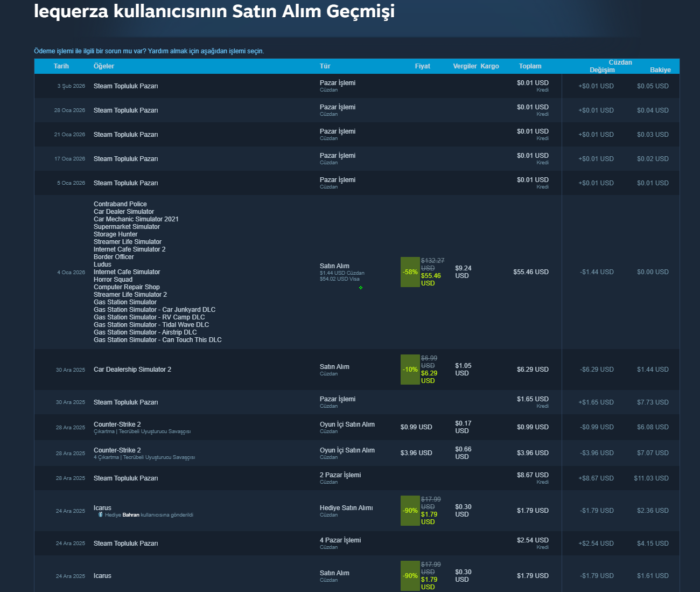Click the Tür column header
Image resolution: width=700 pixels, height=592 pixels.
coord(325,66)
